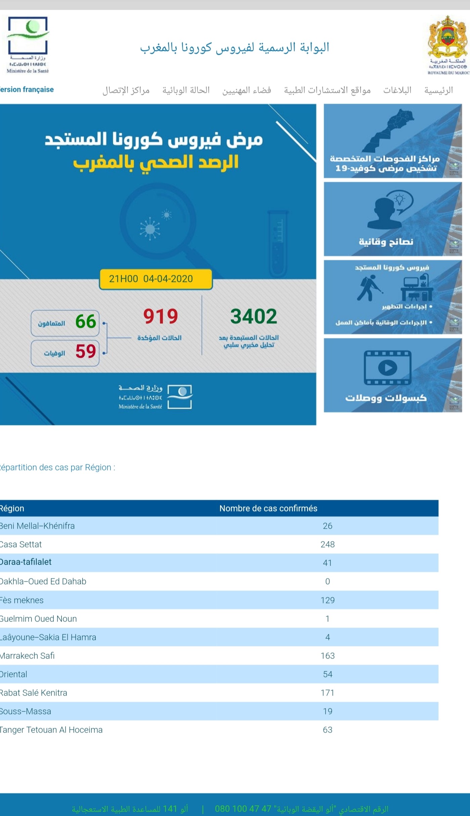470x816 pixels.
Task: Open the فضاء المهنيين menu item
Action: pos(247,90)
